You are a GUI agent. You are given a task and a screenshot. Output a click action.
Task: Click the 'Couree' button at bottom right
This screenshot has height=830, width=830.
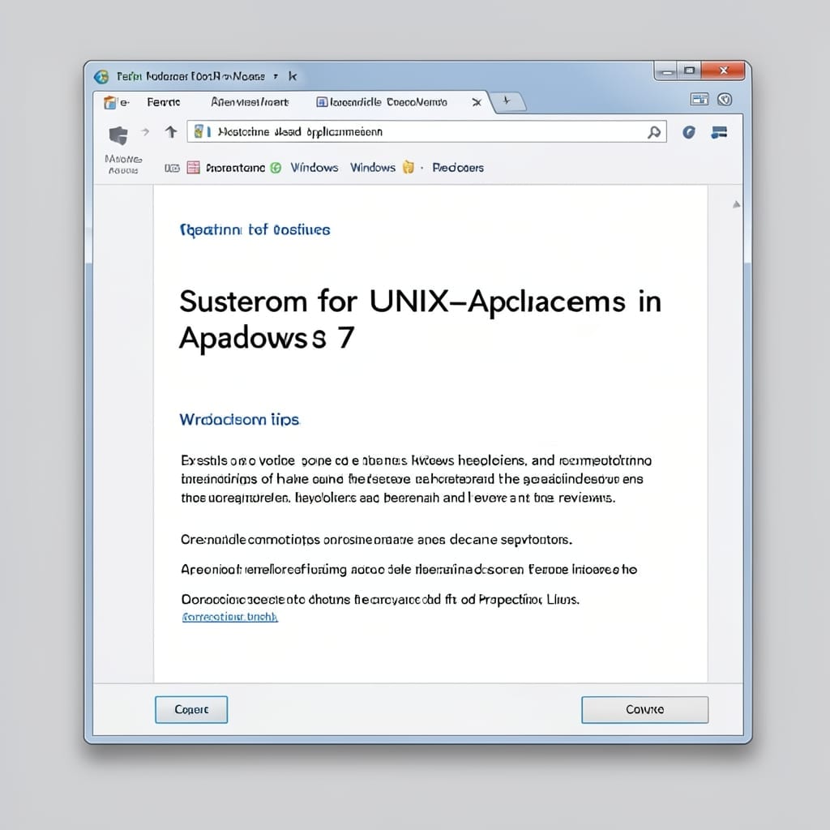(x=644, y=709)
